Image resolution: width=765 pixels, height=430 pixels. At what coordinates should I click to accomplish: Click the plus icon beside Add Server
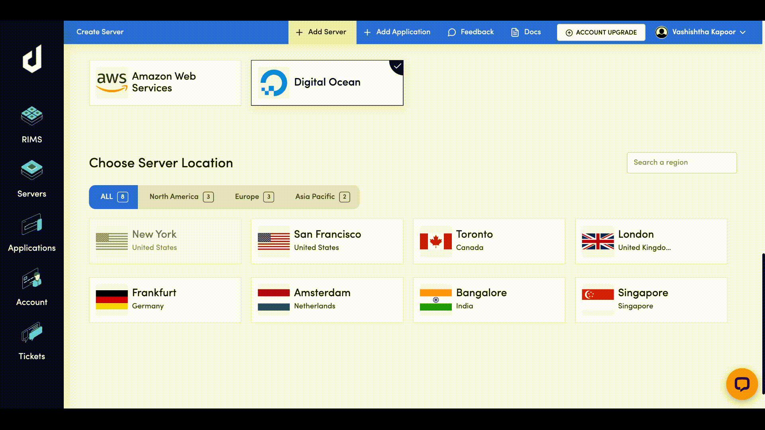(x=299, y=32)
